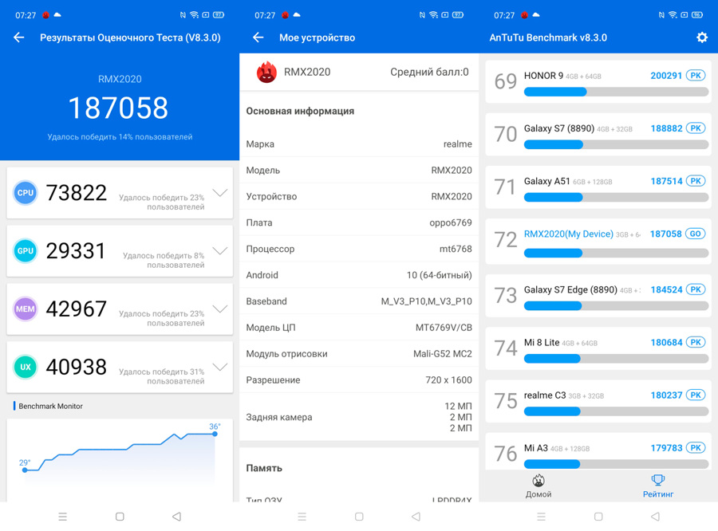Viewport: 718px width, 531px height.
Task: Tap the Плата row showing oppo6769
Action: (x=359, y=223)
